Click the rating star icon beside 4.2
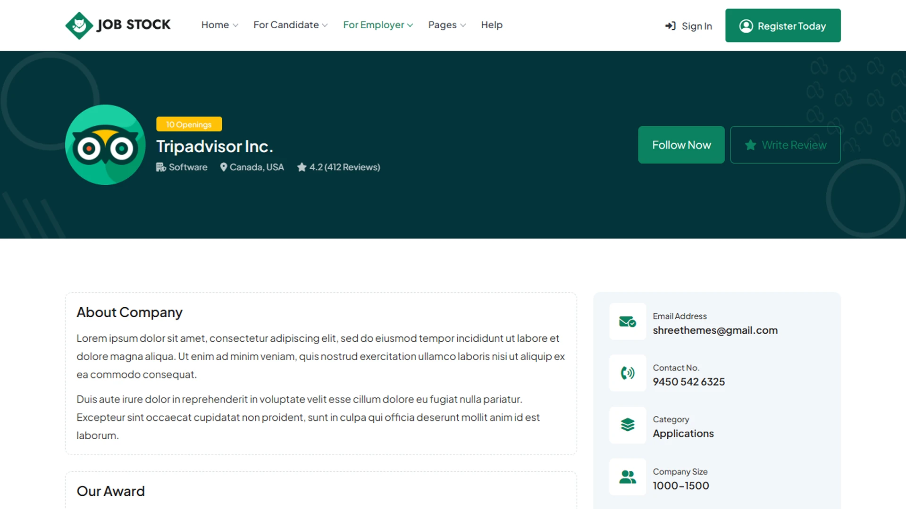This screenshot has width=906, height=509. [302, 167]
